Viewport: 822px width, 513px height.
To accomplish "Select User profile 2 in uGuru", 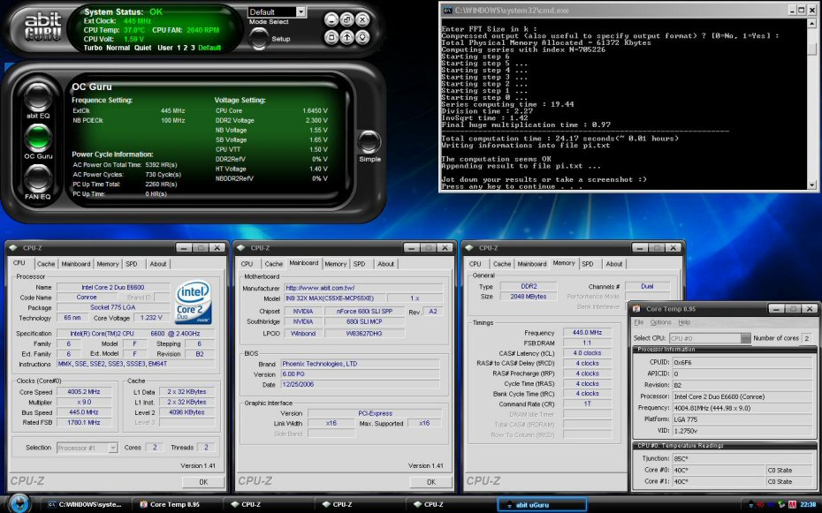I will 186,48.
